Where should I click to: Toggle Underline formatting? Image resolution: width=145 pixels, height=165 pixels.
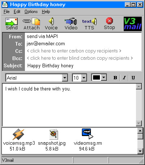(x=133, y=77)
